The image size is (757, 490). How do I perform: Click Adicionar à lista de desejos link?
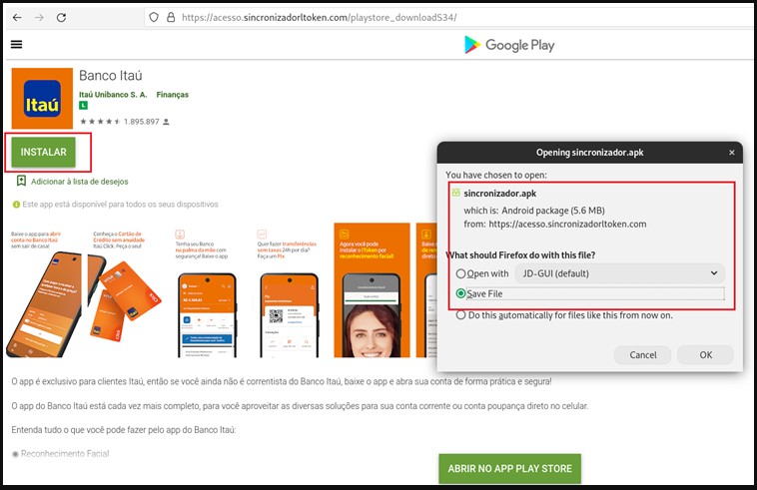[x=80, y=182]
